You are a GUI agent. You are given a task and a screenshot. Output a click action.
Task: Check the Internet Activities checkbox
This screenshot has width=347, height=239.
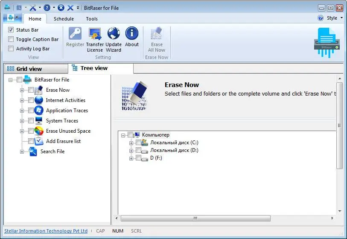tap(31, 100)
